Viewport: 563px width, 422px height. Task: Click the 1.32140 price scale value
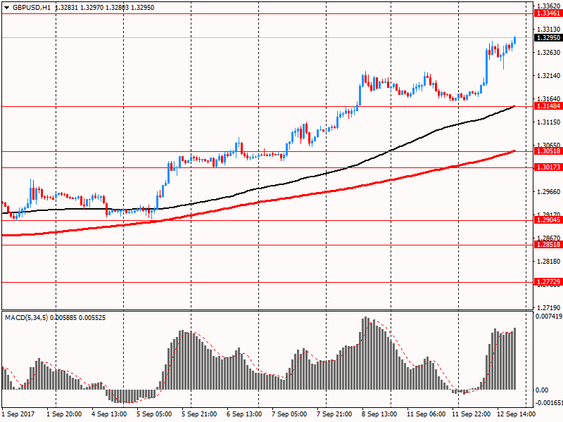point(548,76)
